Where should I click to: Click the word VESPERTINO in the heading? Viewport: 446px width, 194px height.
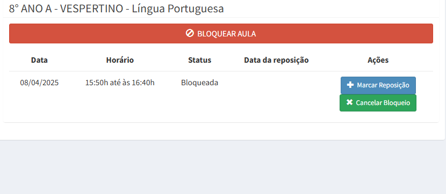tap(92, 9)
